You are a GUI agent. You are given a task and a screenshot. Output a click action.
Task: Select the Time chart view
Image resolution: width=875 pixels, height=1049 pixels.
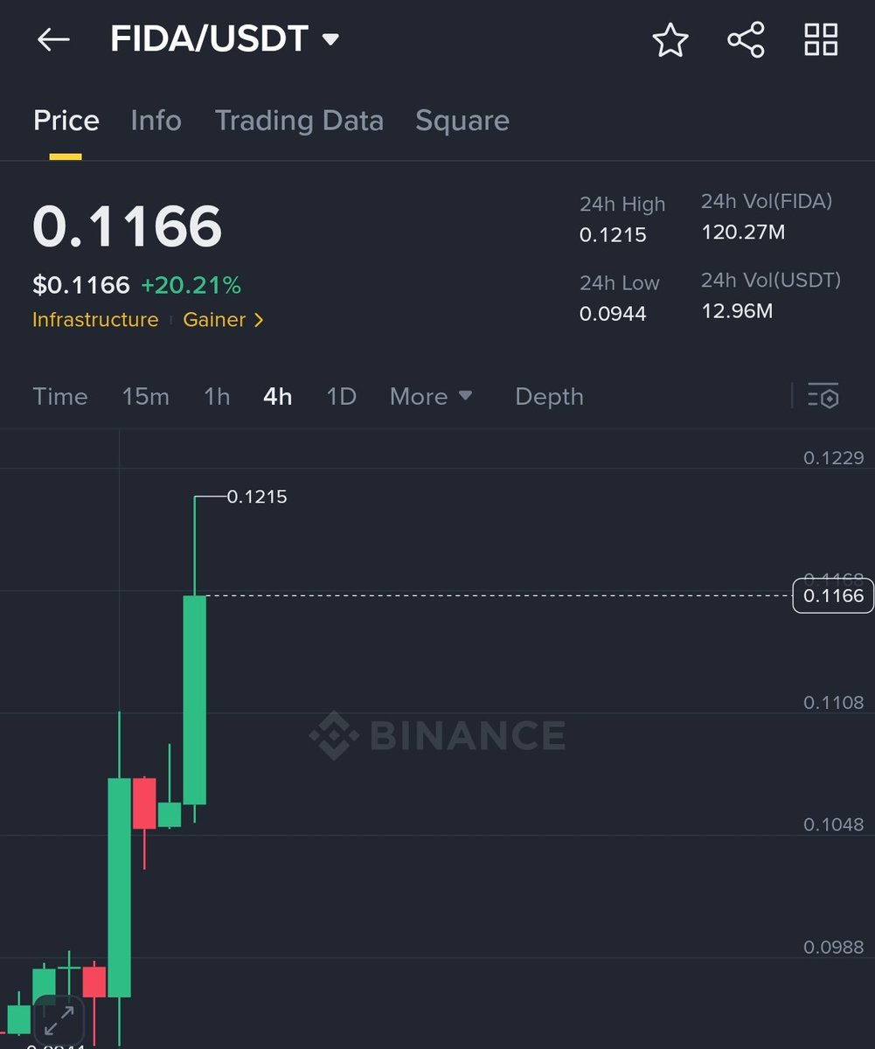pos(60,396)
